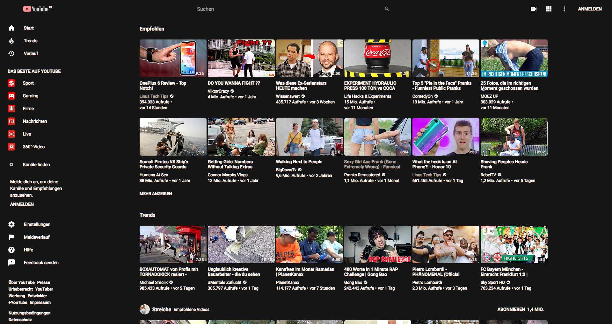
Task: Click the Verlauf history icon
Action: pyautogui.click(x=11, y=53)
